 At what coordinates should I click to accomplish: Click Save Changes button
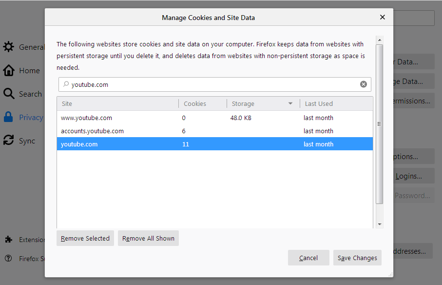coord(357,258)
